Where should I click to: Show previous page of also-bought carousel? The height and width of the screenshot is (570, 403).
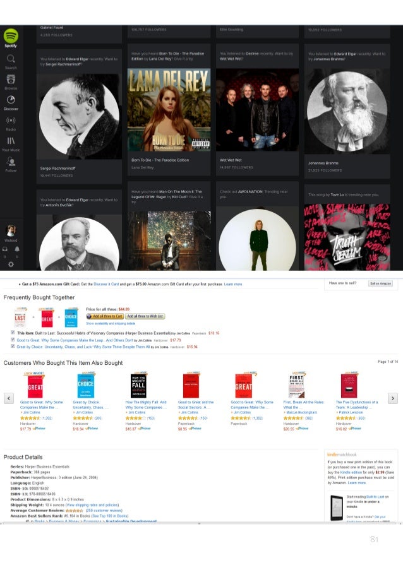tap(9, 398)
